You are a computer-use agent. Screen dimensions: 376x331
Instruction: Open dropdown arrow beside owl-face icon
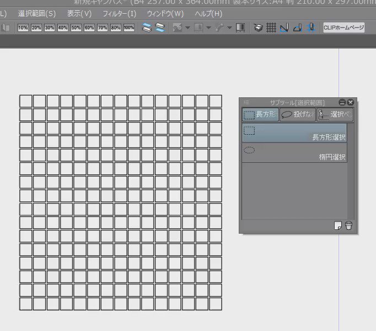pyautogui.click(x=188, y=27)
